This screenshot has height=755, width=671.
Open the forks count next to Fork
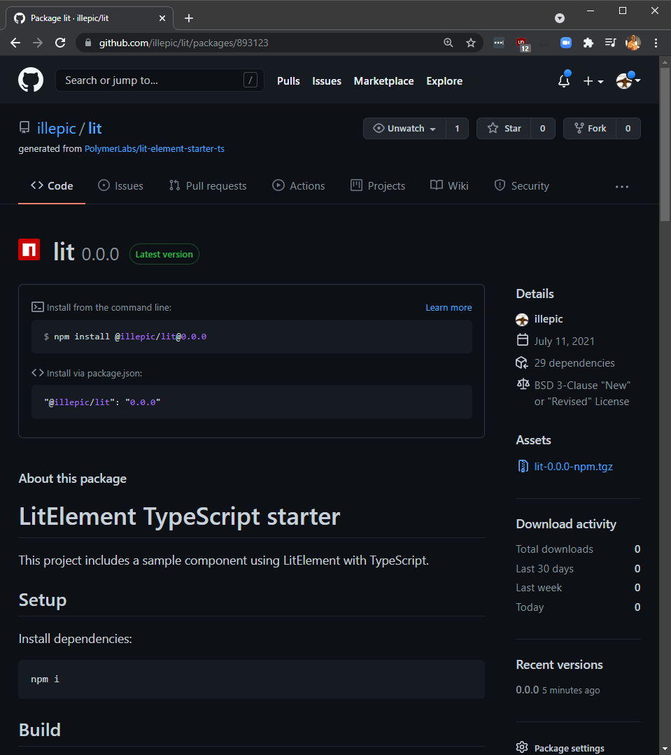coord(628,129)
